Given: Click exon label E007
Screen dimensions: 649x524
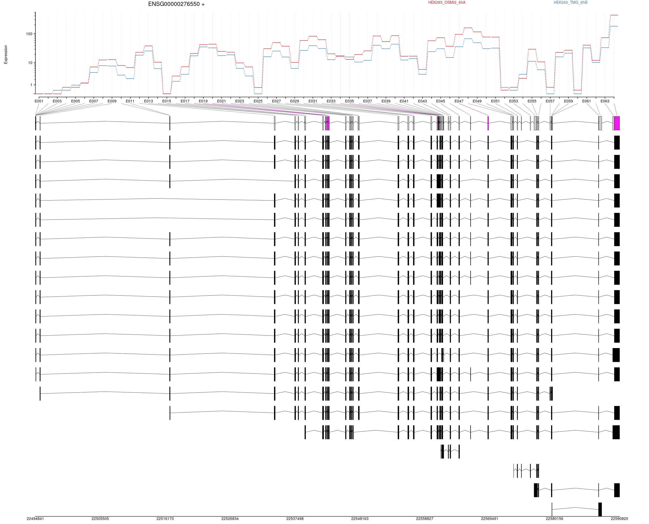Looking at the screenshot, I should [94, 101].
